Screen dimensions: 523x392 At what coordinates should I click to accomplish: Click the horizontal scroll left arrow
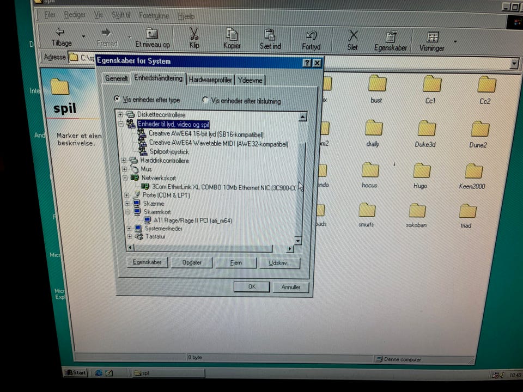coord(130,247)
